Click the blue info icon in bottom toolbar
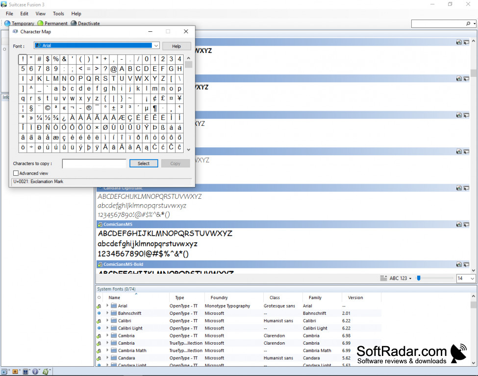This screenshot has width=478, height=376. point(36,372)
